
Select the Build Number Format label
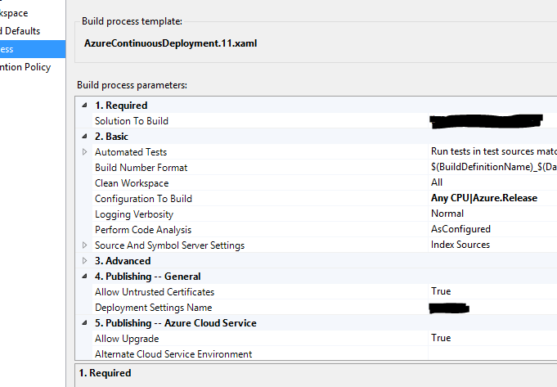click(141, 168)
